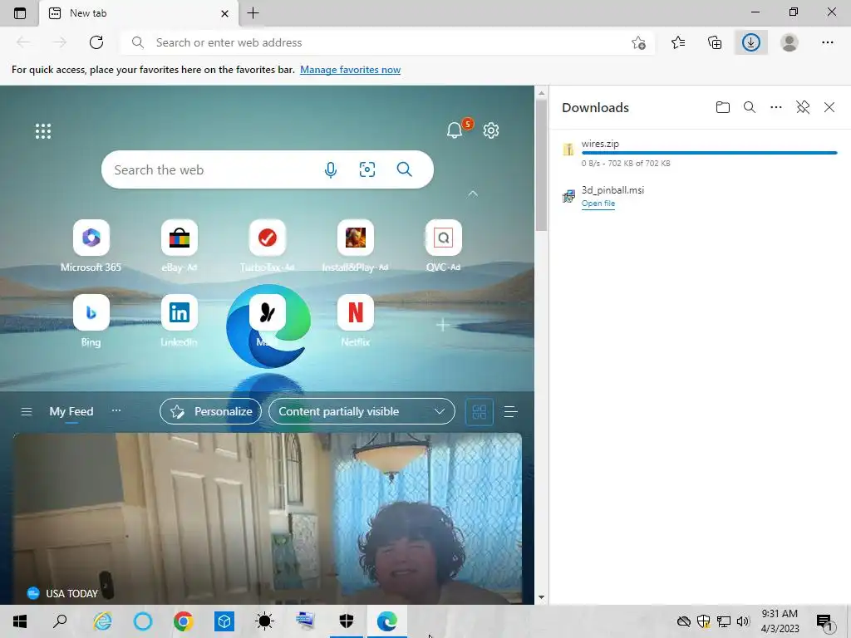This screenshot has height=638, width=851.
Task: Click the address bar search field
Action: (x=386, y=42)
